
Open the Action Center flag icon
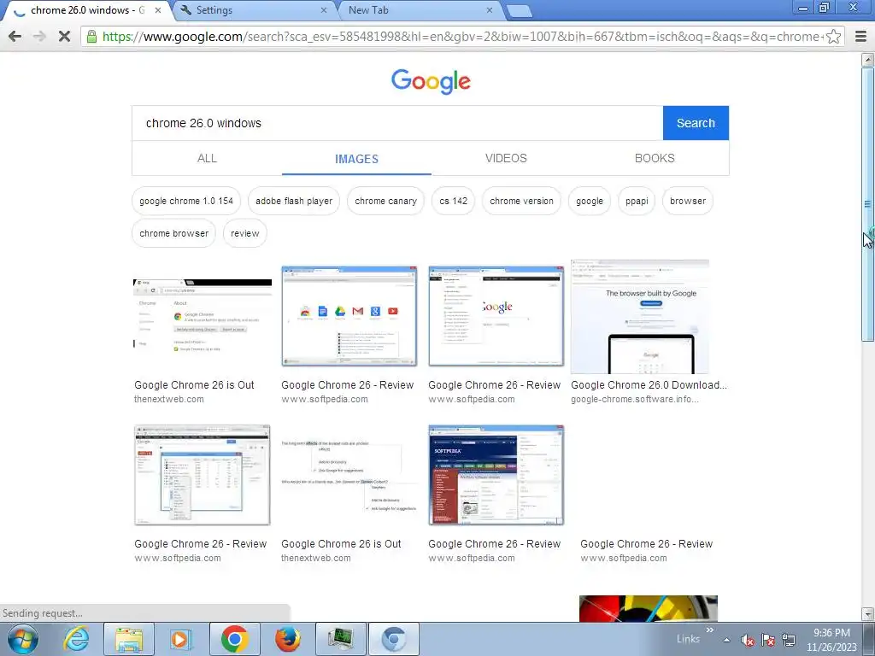[x=768, y=641]
